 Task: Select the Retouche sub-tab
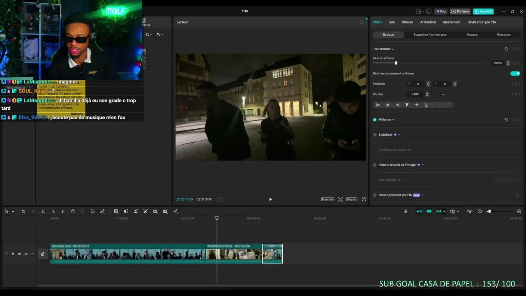click(504, 35)
